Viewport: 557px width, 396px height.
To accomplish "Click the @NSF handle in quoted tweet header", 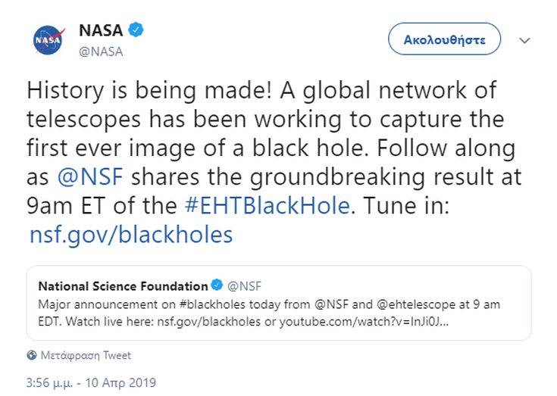I will click(244, 285).
